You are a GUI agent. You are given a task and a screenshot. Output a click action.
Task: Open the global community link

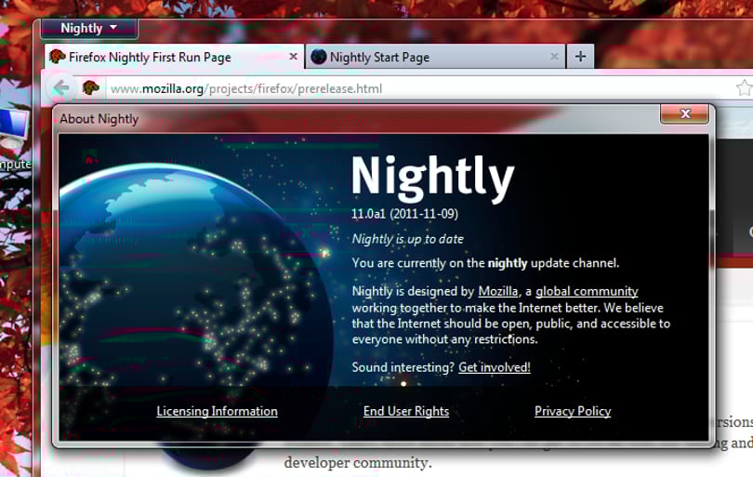tap(587, 292)
